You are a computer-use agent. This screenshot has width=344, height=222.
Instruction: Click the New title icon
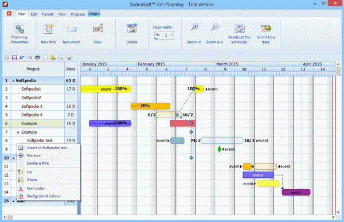point(48,29)
